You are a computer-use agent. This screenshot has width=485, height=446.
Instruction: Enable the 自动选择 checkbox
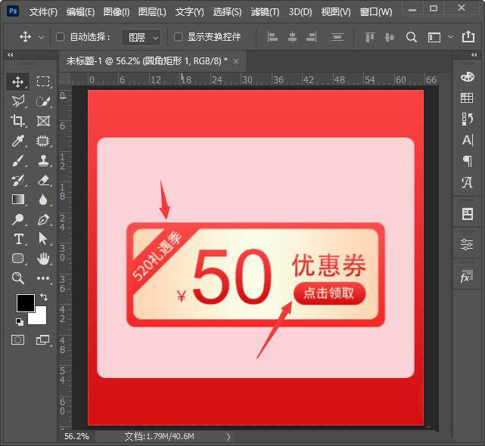[x=61, y=37]
